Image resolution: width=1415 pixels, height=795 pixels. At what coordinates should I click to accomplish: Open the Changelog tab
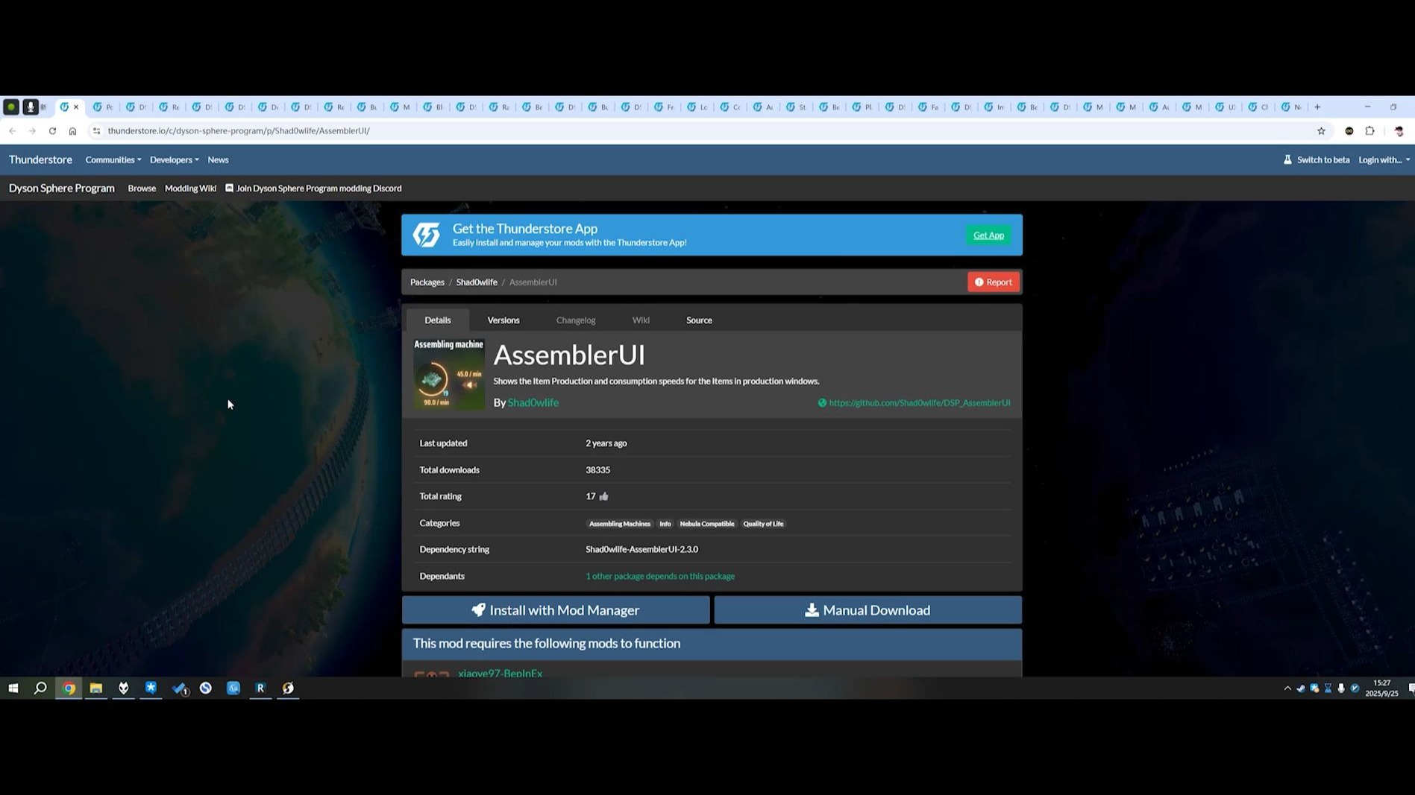coord(576,320)
